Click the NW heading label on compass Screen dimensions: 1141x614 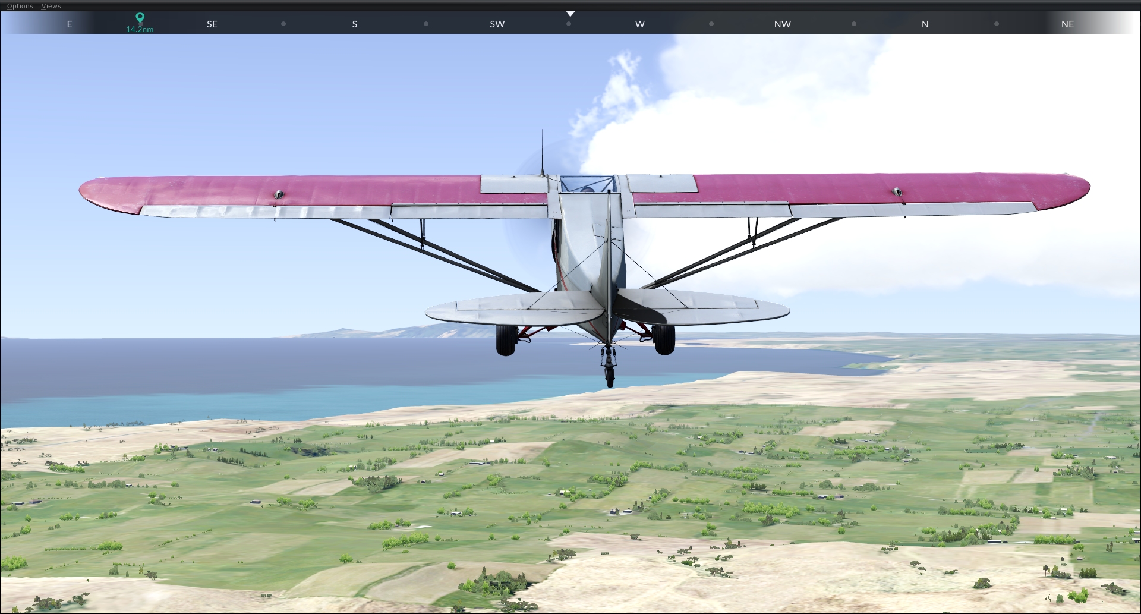point(783,24)
